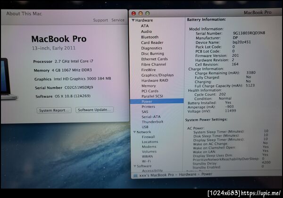Image resolution: width=283 pixels, height=198 pixels.
Task: Open the Service link in About This Mac
Action: point(118,20)
